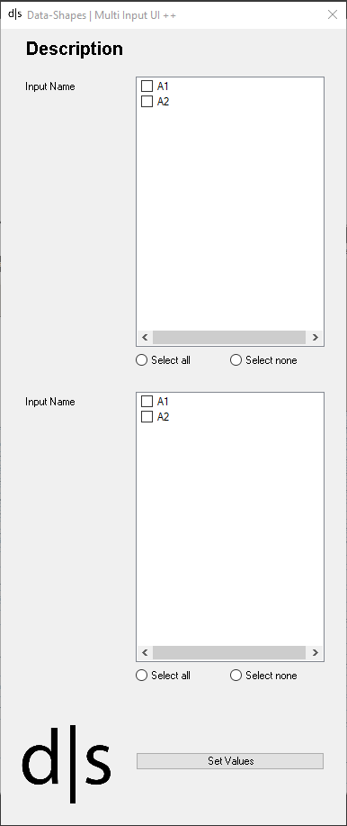Close the Multi Input UI window
347x826 pixels.
click(333, 14)
